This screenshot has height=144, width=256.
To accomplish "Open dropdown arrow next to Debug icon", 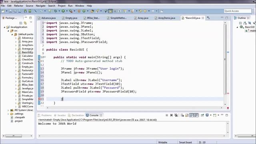I will point(59,11).
